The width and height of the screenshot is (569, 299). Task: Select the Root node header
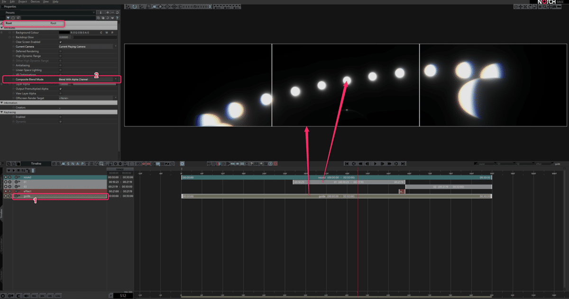(x=59, y=23)
